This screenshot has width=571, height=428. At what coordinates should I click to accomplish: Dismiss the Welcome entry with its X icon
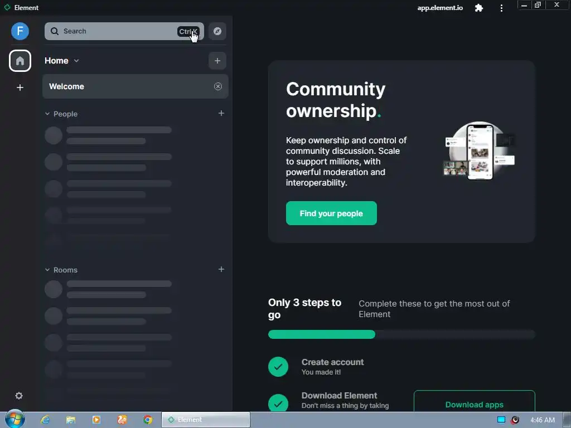click(x=218, y=86)
